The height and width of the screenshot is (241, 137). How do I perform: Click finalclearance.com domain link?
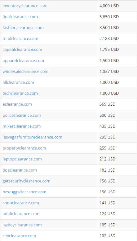(20, 17)
